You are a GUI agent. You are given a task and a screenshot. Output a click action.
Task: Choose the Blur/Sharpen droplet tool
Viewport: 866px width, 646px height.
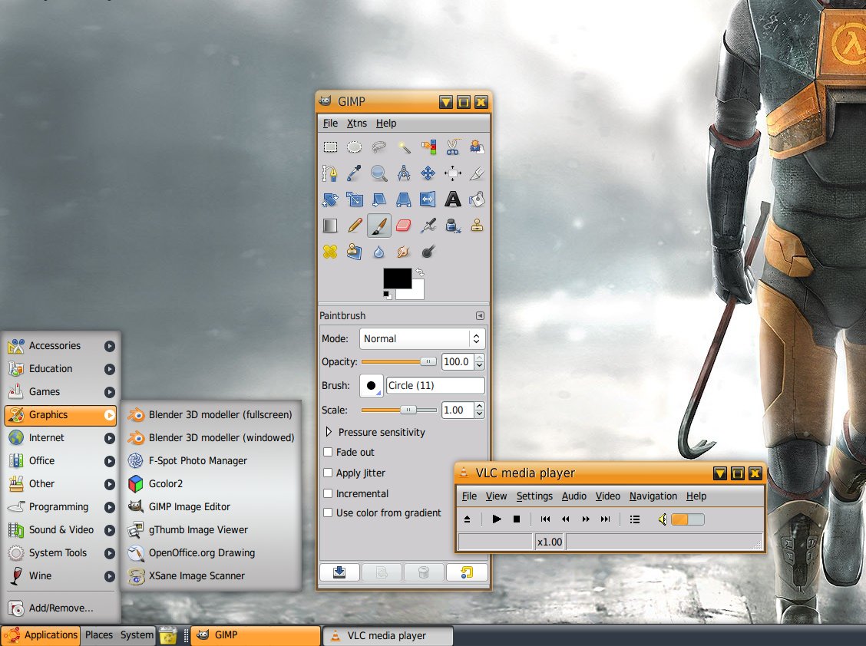pos(379,252)
